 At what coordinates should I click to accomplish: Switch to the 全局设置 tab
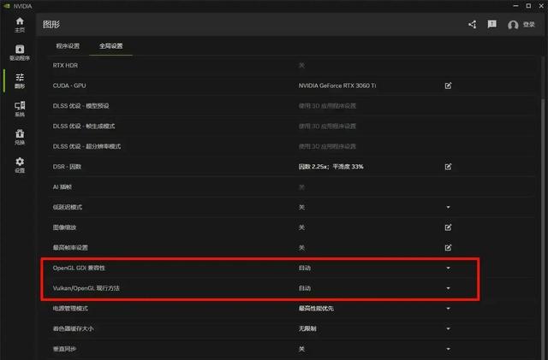pyautogui.click(x=110, y=45)
